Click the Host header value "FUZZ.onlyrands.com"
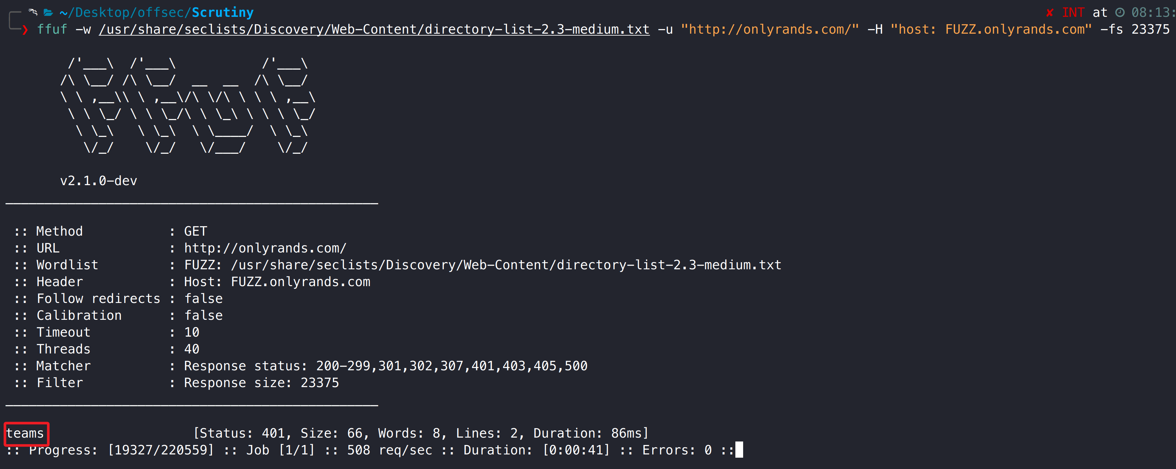Screen dimensions: 1176x469 point(301,282)
